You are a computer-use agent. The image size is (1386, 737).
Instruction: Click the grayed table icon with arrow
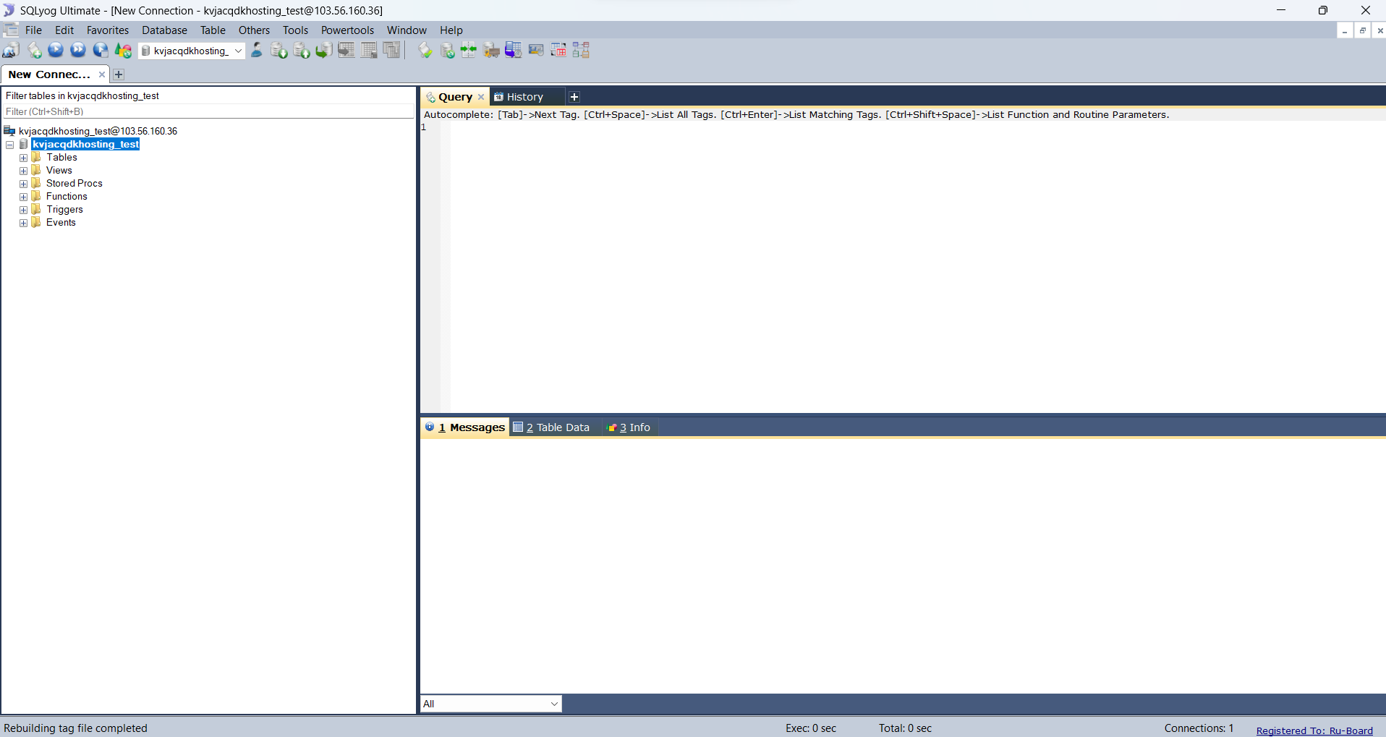(x=346, y=51)
